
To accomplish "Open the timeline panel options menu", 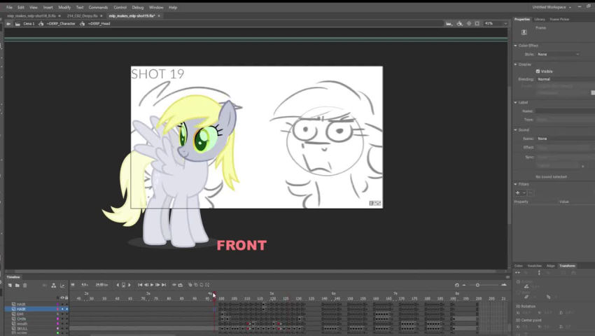I will [x=507, y=277].
